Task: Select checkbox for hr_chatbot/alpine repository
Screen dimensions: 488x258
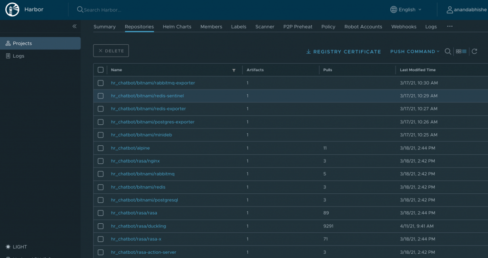Action: 101,148
